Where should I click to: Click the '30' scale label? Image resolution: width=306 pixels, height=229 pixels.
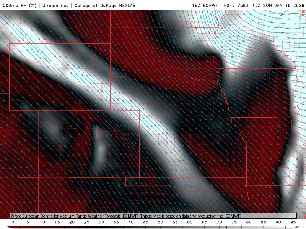(x=101, y=222)
